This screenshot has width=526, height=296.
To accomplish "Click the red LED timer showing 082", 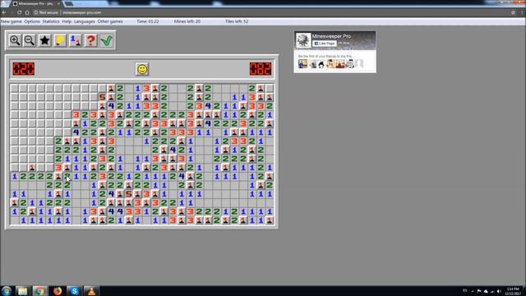I will pos(261,69).
